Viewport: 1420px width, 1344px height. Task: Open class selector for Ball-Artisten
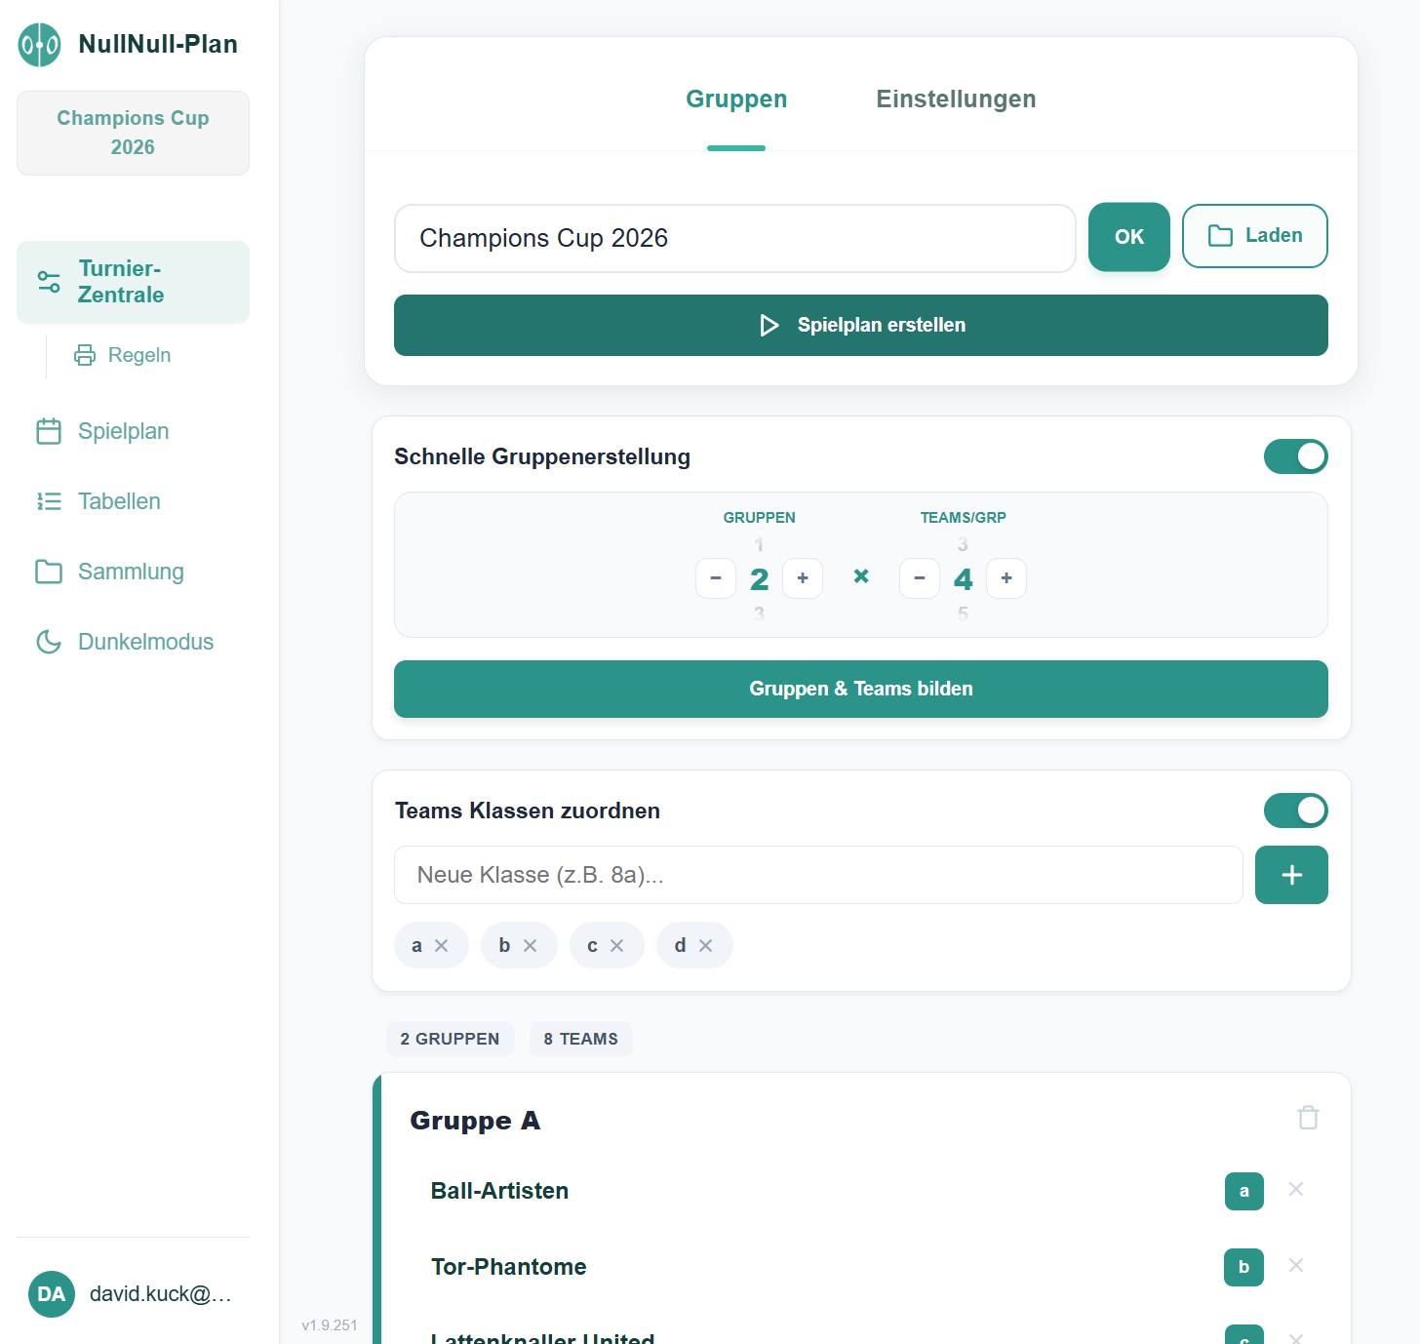point(1243,1191)
